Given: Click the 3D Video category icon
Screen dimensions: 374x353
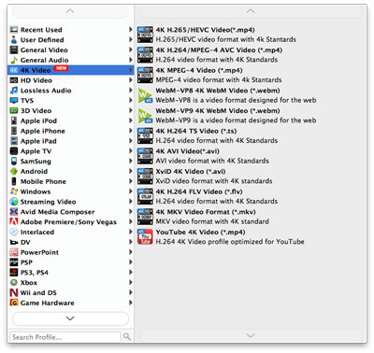Looking at the screenshot, I should point(14,110).
